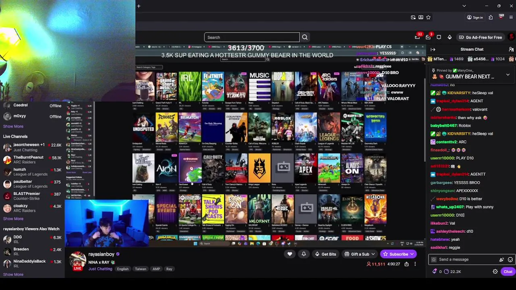Expand Show More under Viewers Also Watch
The height and width of the screenshot is (290, 516).
pos(13,274)
